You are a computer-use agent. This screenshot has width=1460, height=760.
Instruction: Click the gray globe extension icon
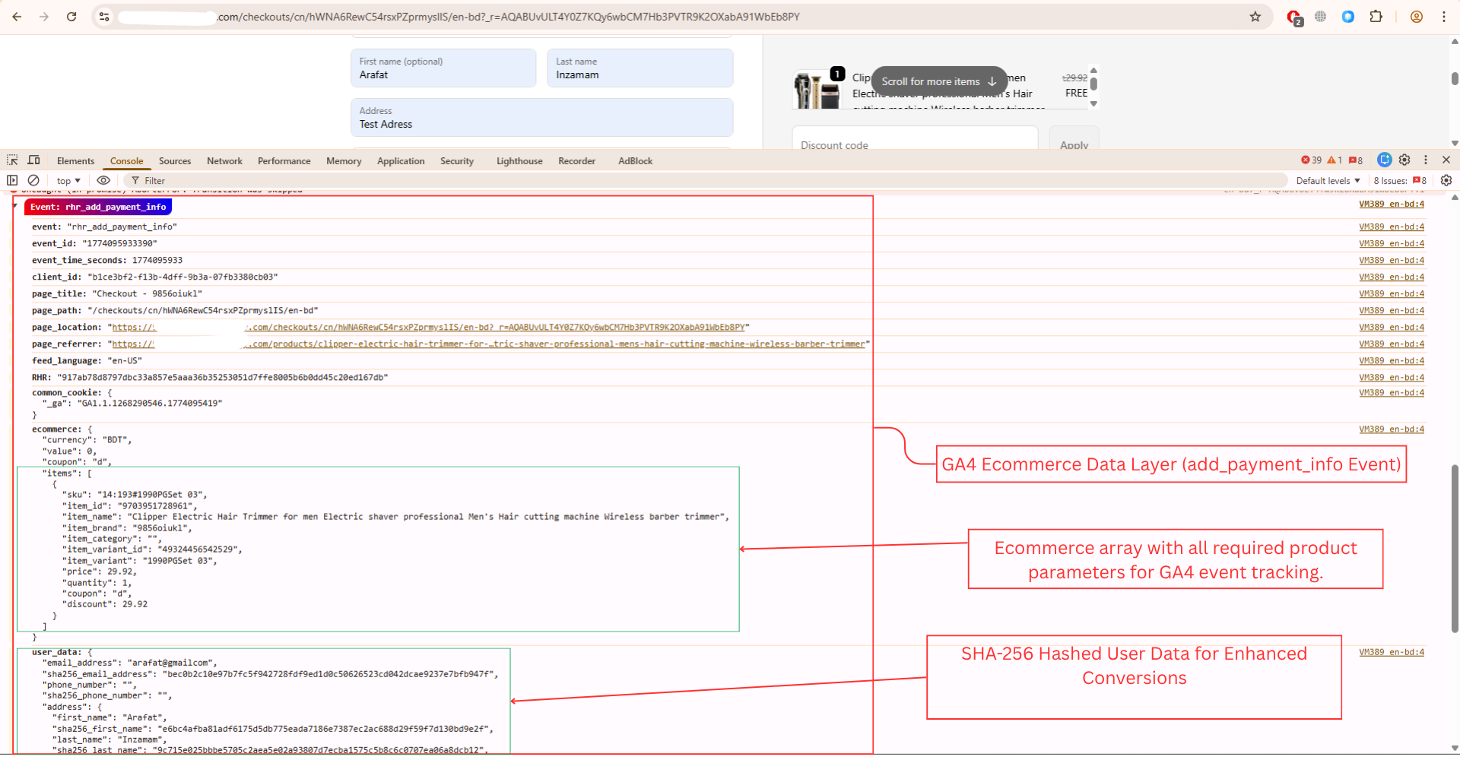(x=1321, y=17)
